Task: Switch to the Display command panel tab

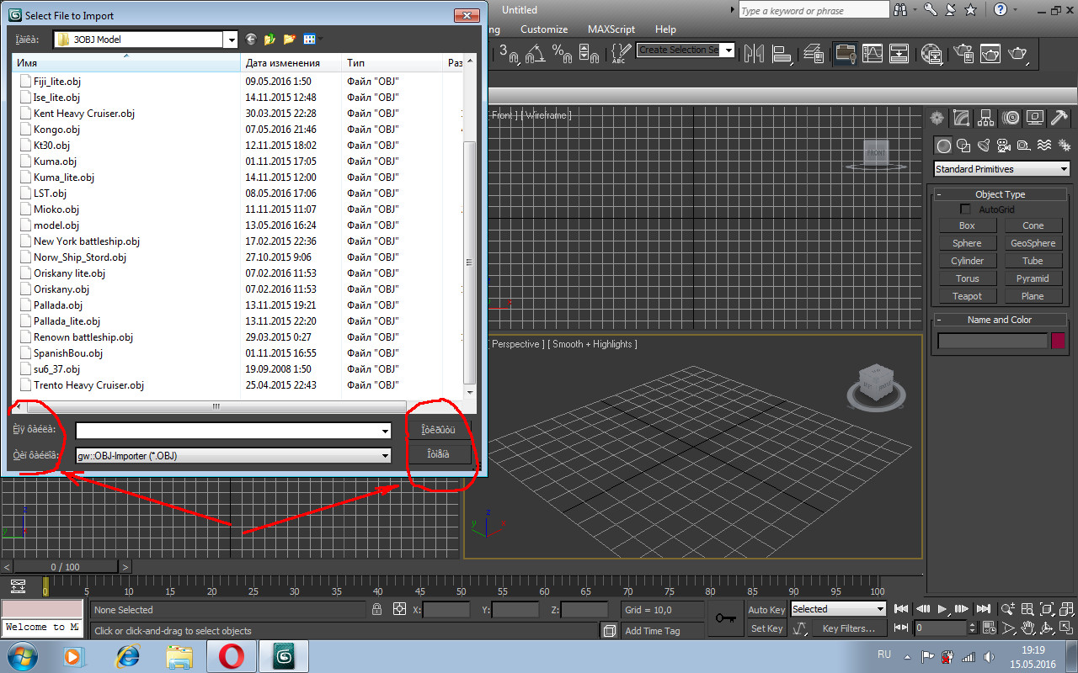Action: pyautogui.click(x=1035, y=118)
